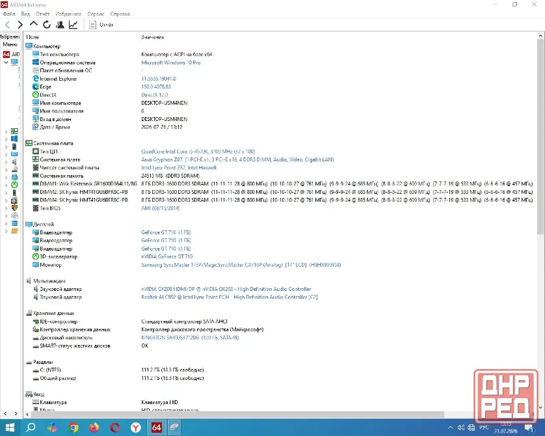The height and width of the screenshot is (436, 545).
Task: Open the QuadCore Intel Core i5-4670K link
Action: (x=198, y=152)
